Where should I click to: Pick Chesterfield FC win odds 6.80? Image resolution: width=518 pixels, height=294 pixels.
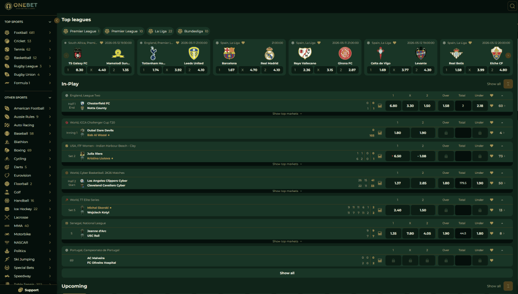[x=393, y=106]
